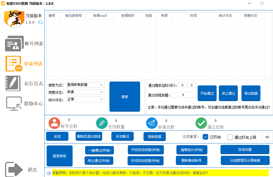Open the 运行日志 notebook icon
This screenshot has height=177, width=273.
pyautogui.click(x=13, y=83)
